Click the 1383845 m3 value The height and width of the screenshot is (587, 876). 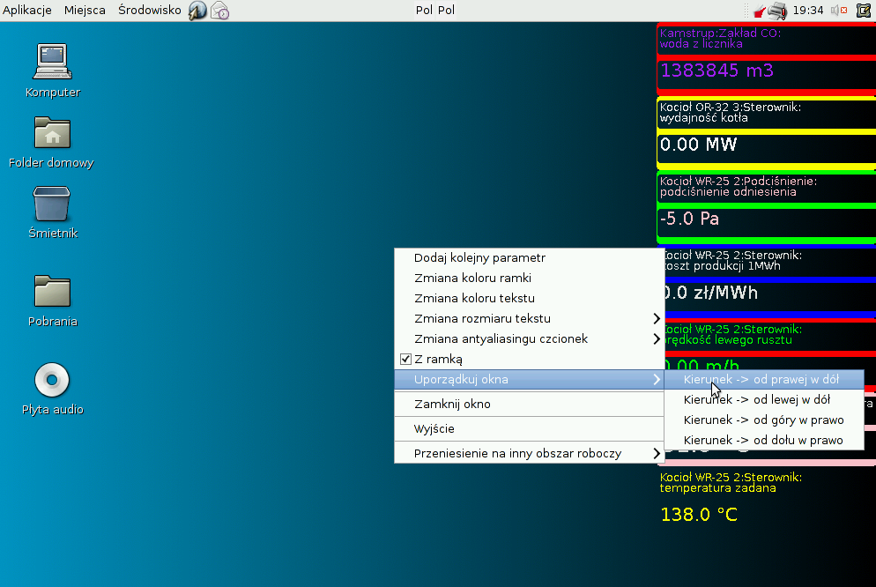point(716,71)
